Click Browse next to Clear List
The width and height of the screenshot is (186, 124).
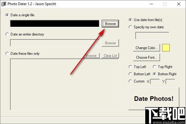91,56
